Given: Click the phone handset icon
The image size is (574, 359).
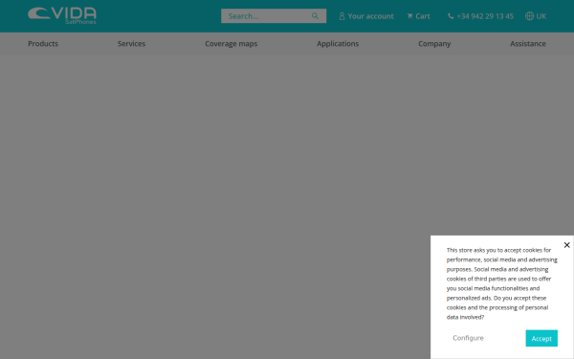Looking at the screenshot, I should click(451, 16).
